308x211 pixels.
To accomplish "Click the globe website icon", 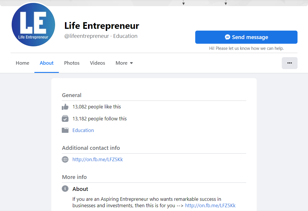I will [65, 159].
